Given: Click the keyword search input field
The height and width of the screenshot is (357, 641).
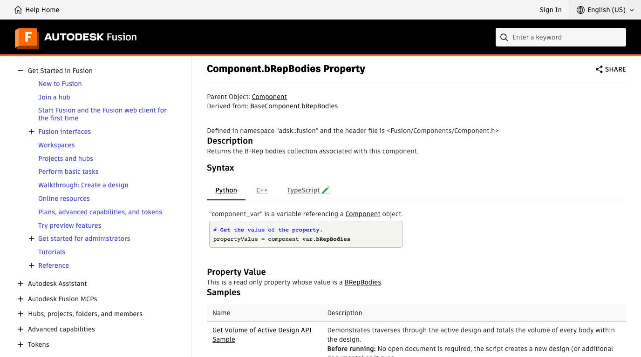Looking at the screenshot, I should pos(561,37).
